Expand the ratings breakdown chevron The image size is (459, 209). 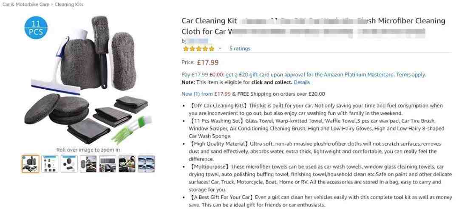coord(220,48)
